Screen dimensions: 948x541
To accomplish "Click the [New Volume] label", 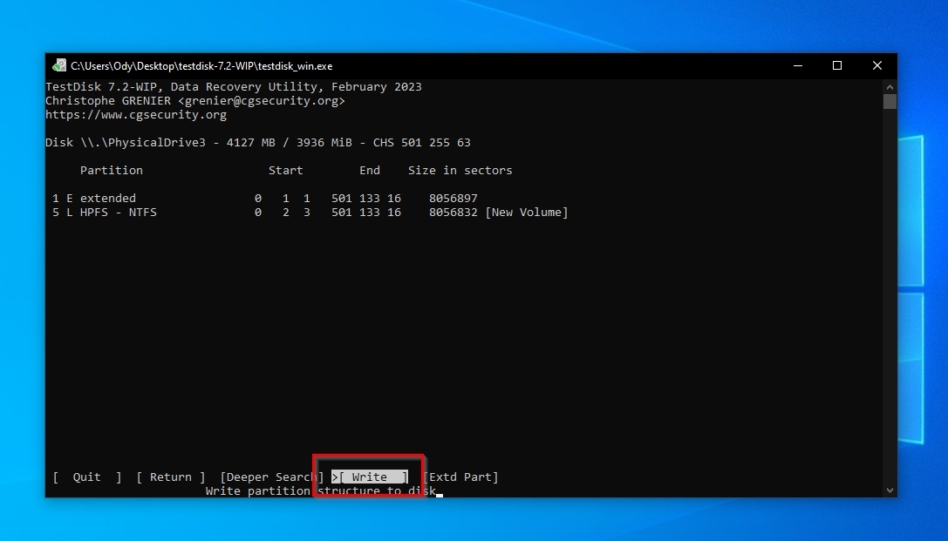I will (x=527, y=213).
